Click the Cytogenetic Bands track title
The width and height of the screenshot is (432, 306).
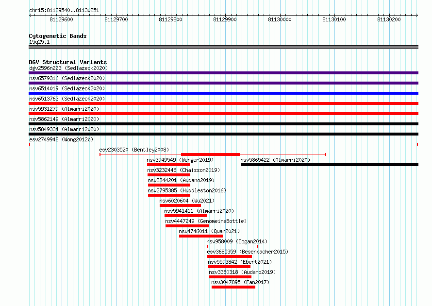[58, 36]
